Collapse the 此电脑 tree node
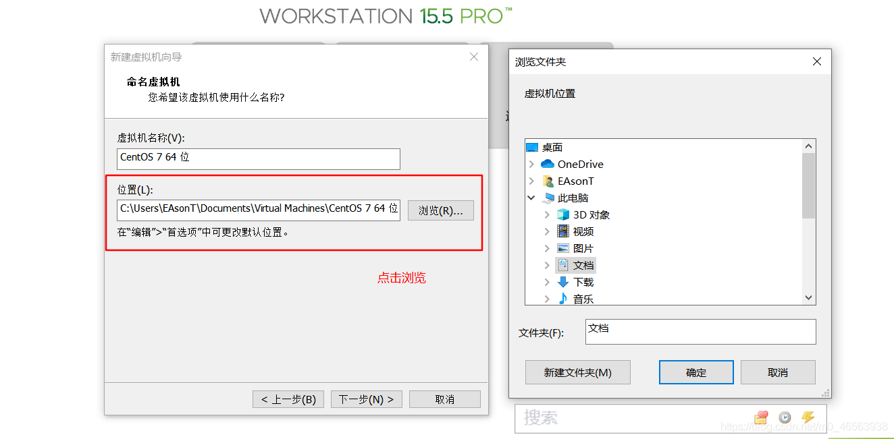The height and width of the screenshot is (439, 894). point(531,198)
